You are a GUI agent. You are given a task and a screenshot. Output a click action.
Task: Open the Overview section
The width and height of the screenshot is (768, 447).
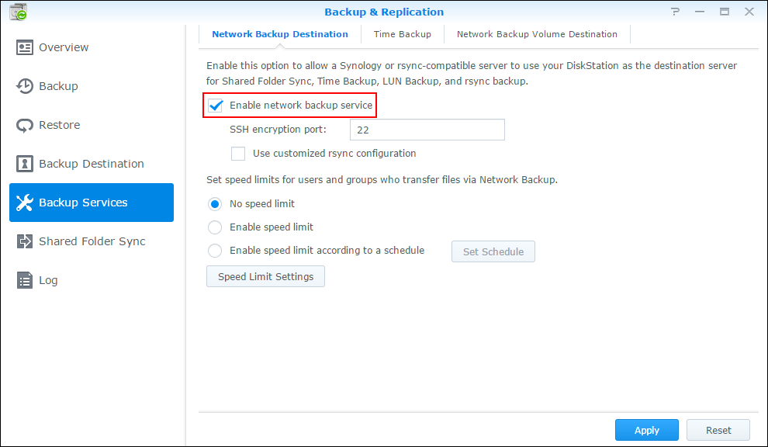92,47
